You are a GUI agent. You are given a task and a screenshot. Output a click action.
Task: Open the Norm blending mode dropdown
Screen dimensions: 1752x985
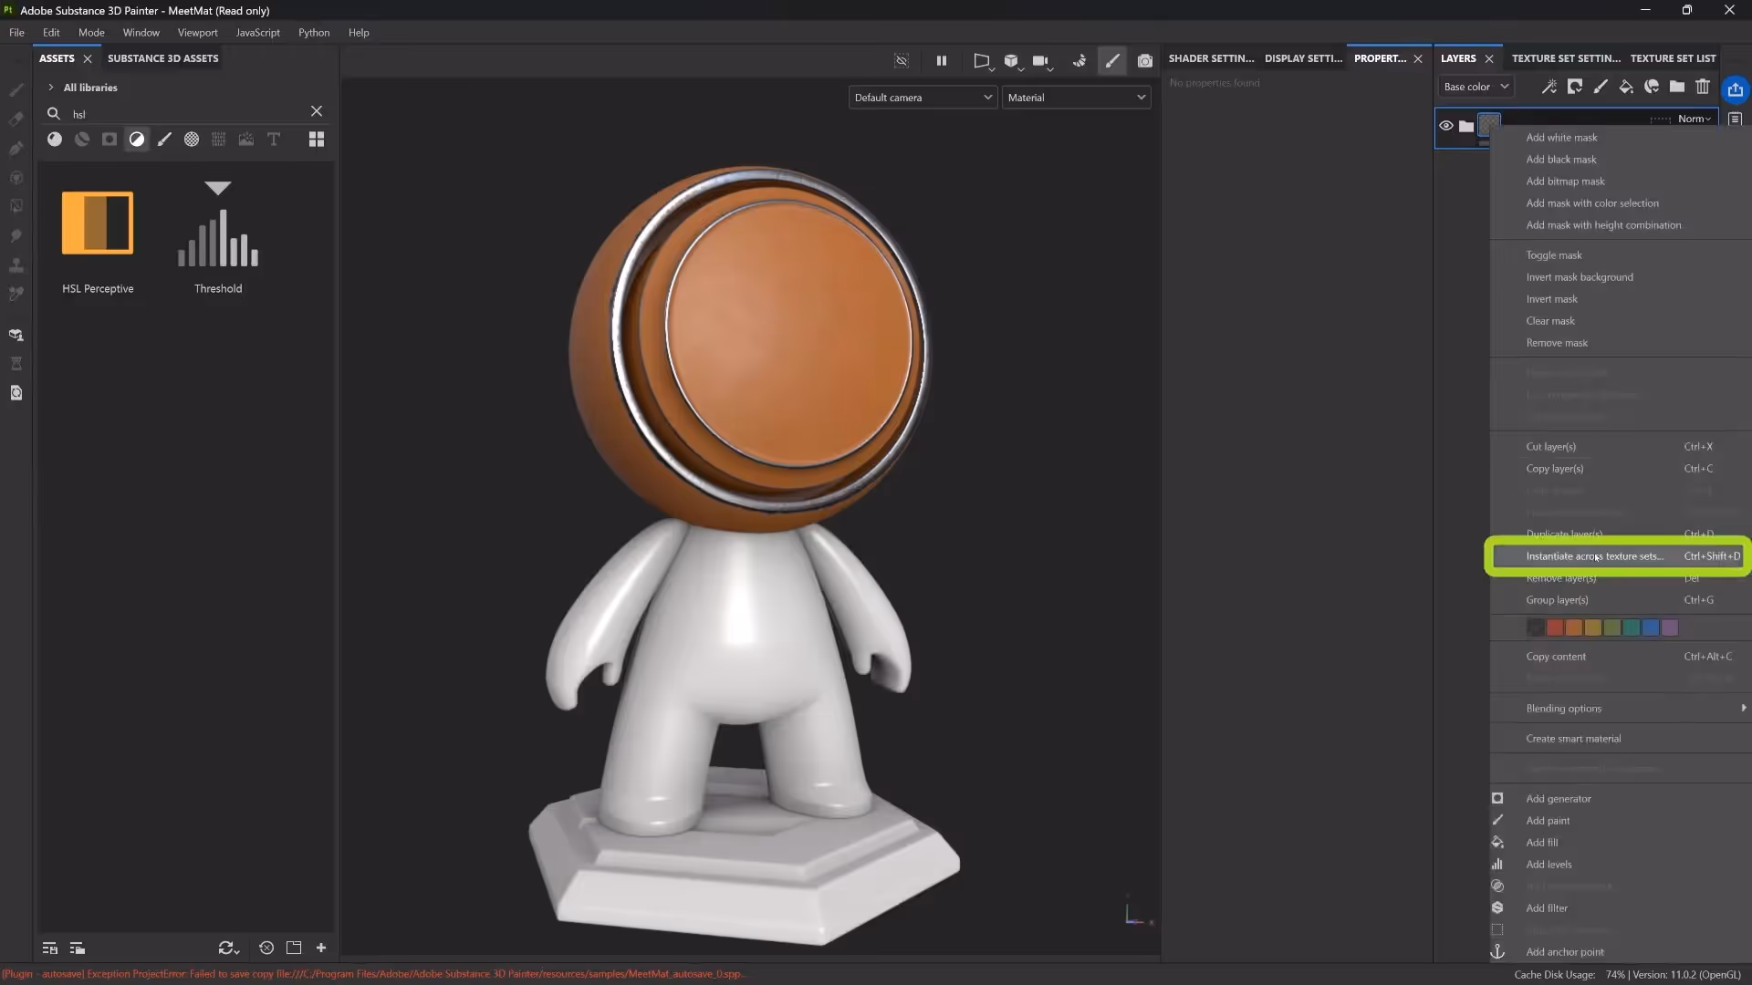tap(1695, 119)
